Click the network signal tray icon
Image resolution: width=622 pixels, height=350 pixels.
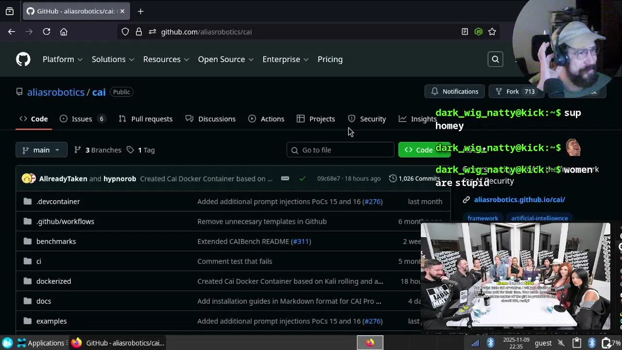coord(475,343)
